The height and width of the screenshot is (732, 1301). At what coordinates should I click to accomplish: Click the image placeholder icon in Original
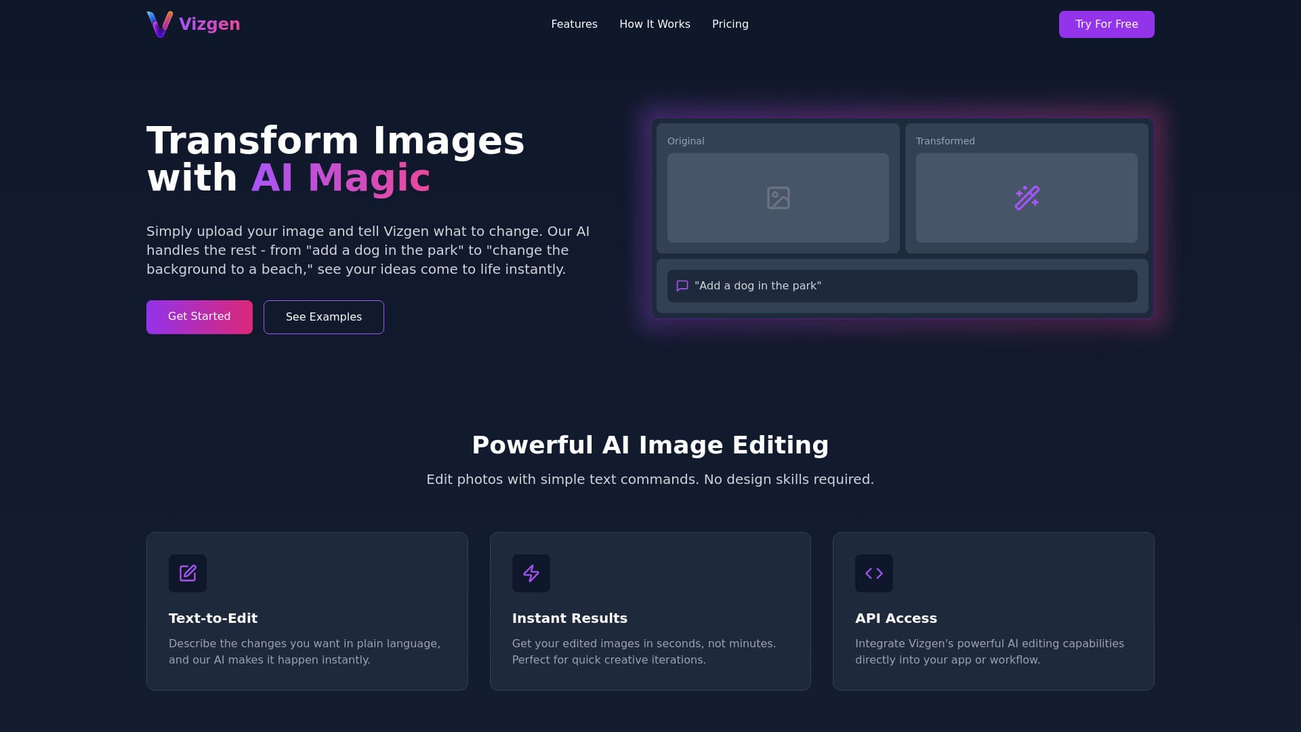tap(778, 198)
